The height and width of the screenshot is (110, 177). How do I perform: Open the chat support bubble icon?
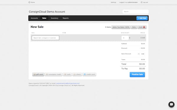point(171,104)
